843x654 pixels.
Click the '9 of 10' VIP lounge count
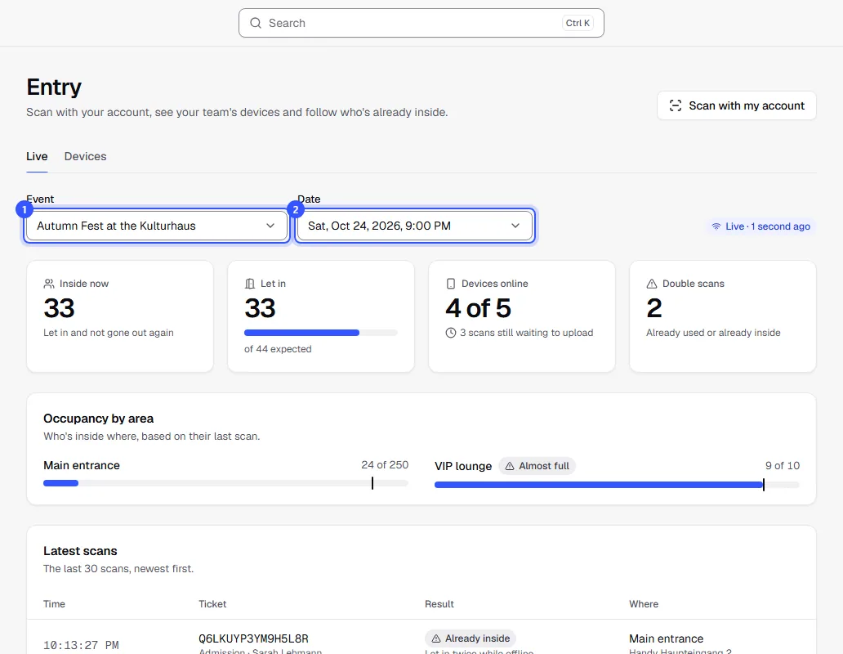pyautogui.click(x=783, y=466)
